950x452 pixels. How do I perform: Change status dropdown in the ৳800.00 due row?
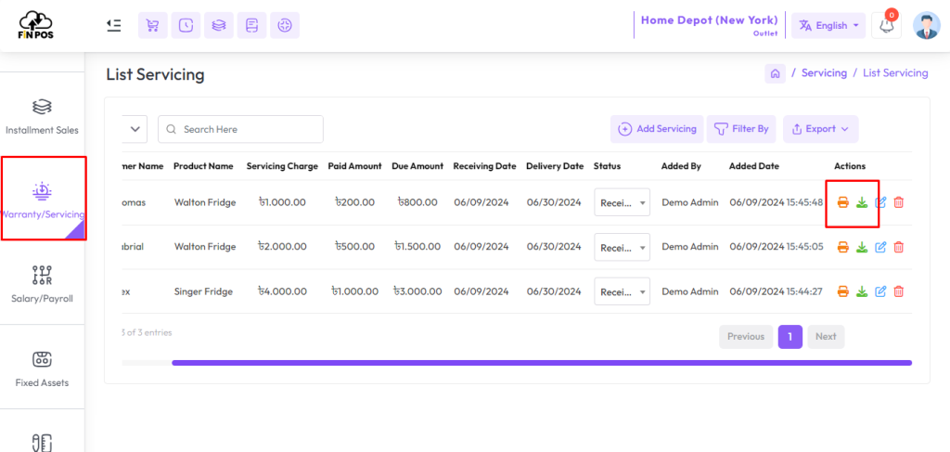pyautogui.click(x=623, y=202)
